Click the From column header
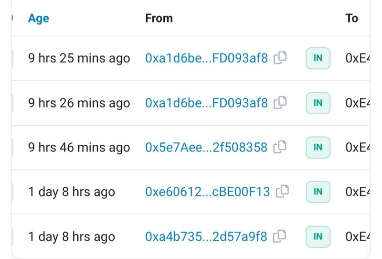 coord(159,19)
